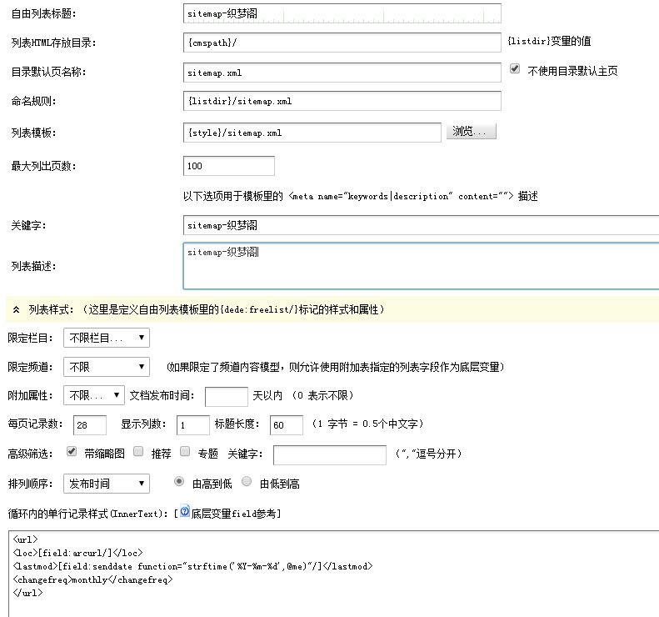Click the 最大列出页数 field
659x617 pixels.
[x=228, y=166]
